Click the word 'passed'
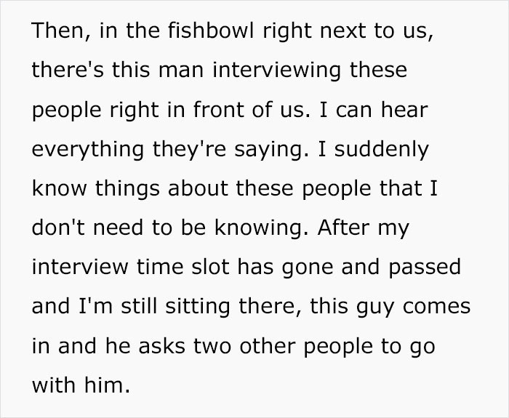Screen dimensions: 509x418 pos(427,268)
